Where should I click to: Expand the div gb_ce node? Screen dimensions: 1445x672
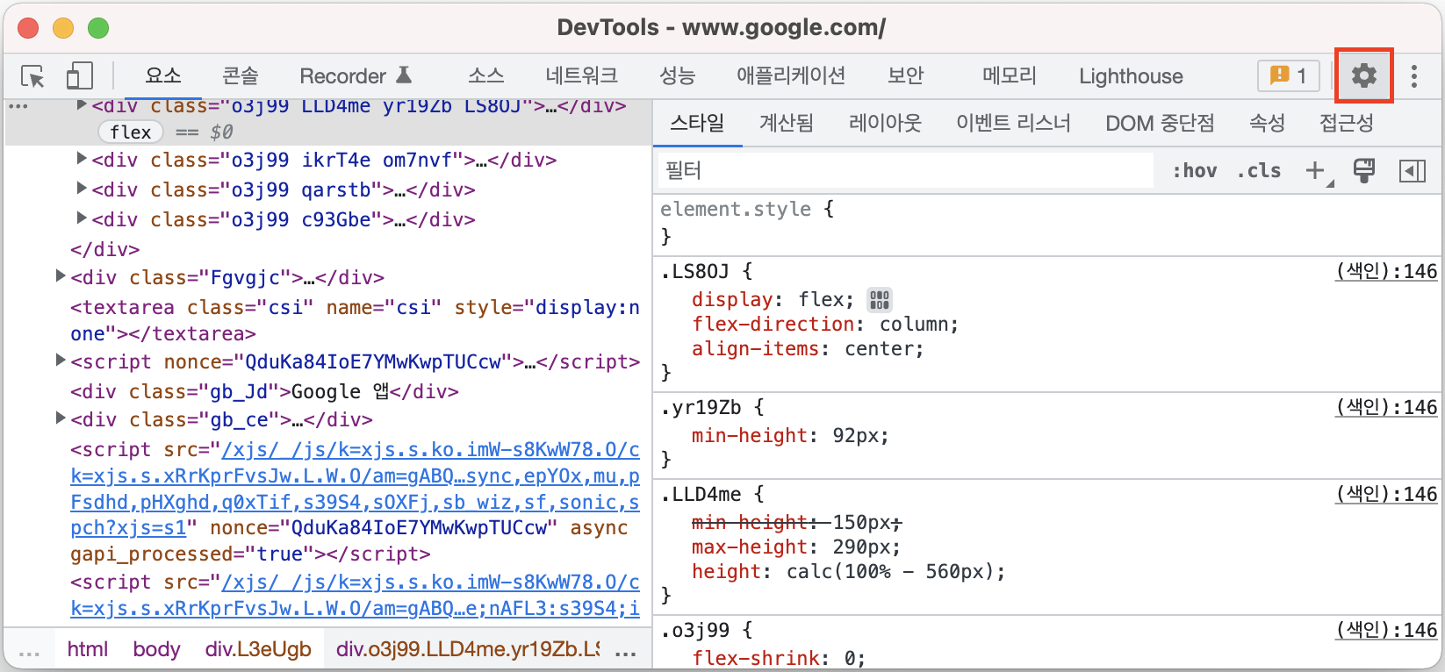[61, 418]
